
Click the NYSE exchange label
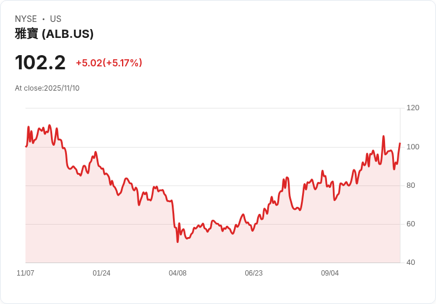[x=26, y=19]
